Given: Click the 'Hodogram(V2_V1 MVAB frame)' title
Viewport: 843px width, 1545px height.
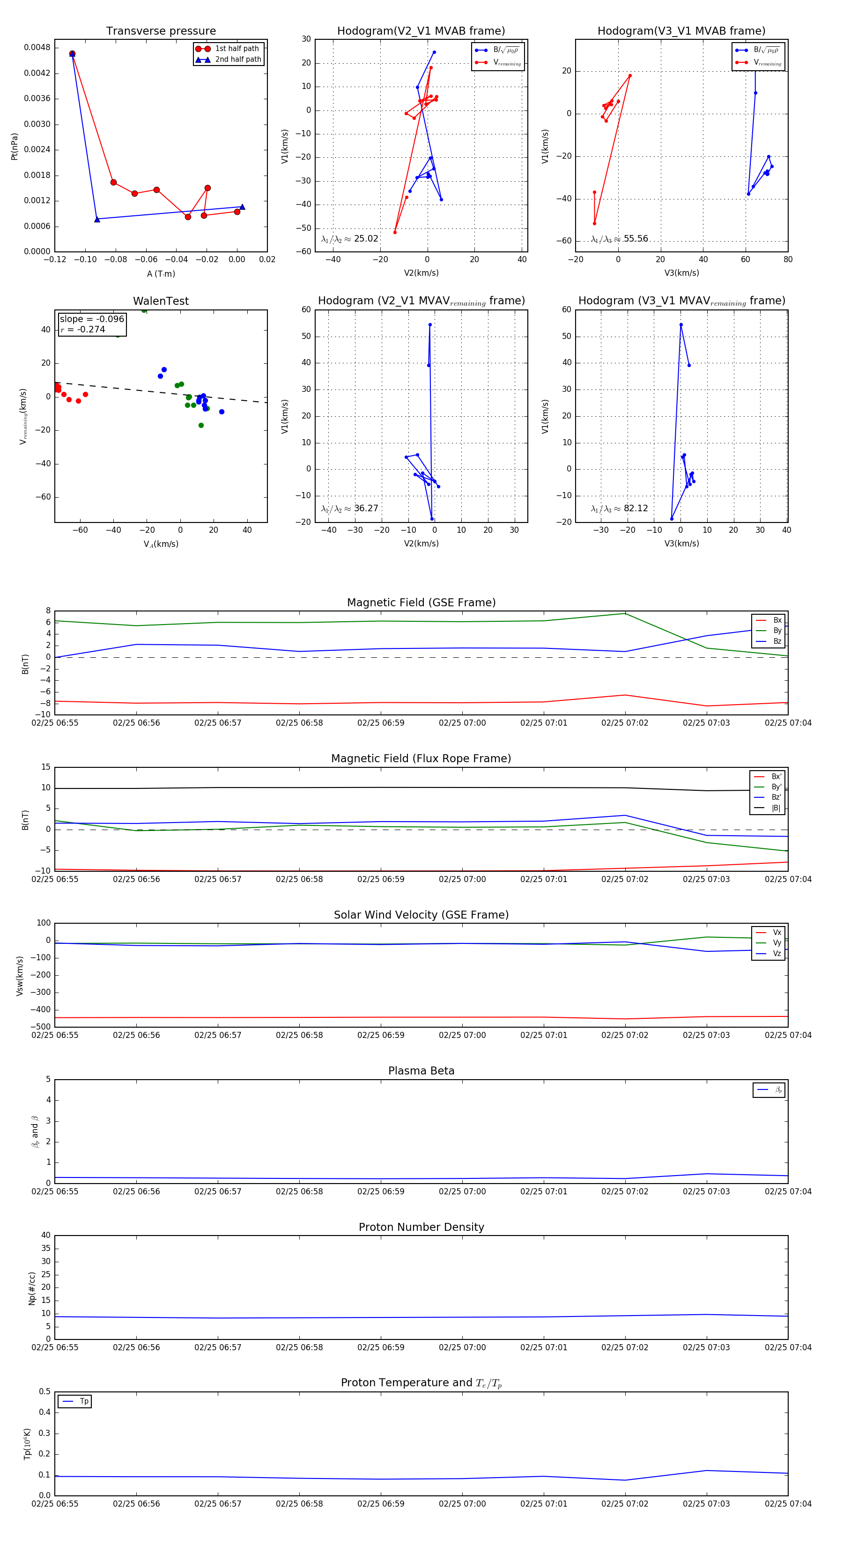Looking at the screenshot, I should click(421, 31).
